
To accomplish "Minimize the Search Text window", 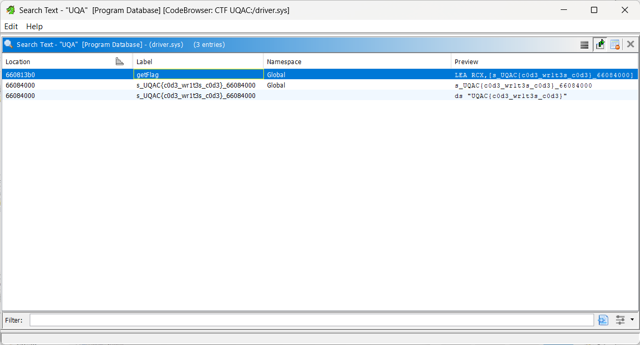I will 564,10.
